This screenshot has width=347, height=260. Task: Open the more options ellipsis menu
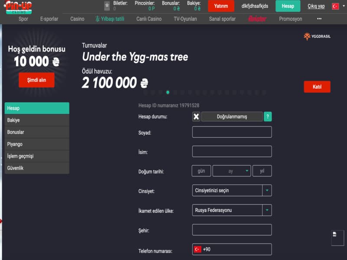click(319, 19)
